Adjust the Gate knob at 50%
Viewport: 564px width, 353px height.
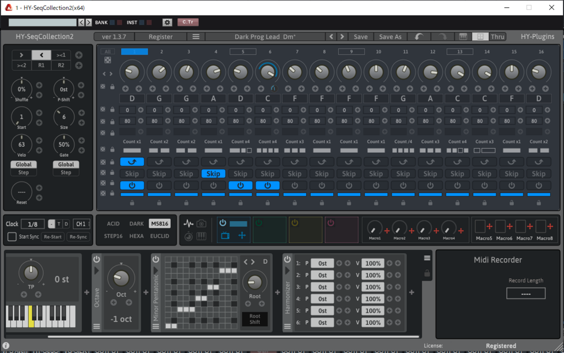(64, 145)
